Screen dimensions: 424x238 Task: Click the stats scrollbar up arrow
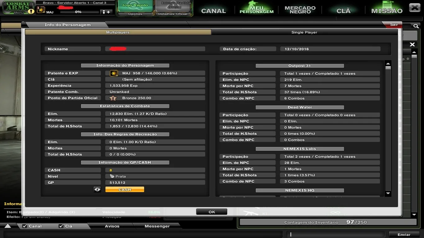(x=388, y=64)
